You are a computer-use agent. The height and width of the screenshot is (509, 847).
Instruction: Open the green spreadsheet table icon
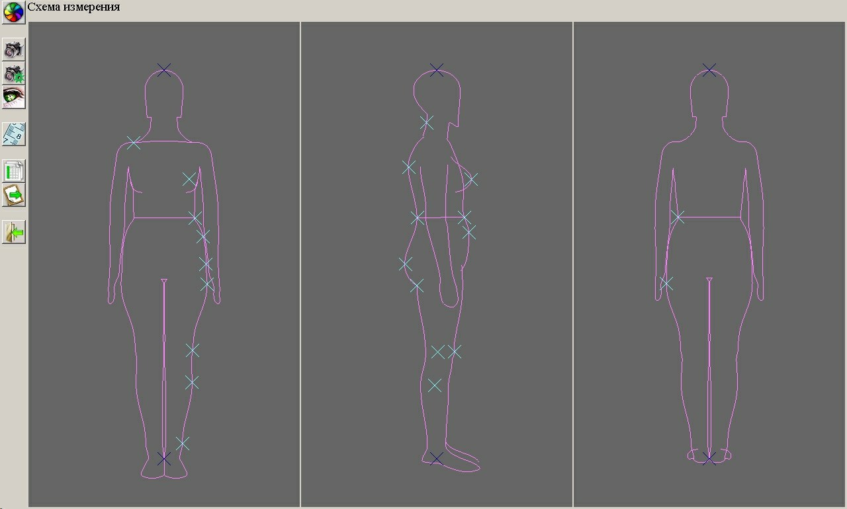tap(13, 171)
